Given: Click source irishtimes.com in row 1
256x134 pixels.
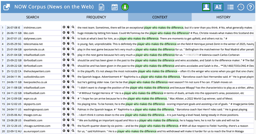Looking at the screenshot, I should point(32,28).
